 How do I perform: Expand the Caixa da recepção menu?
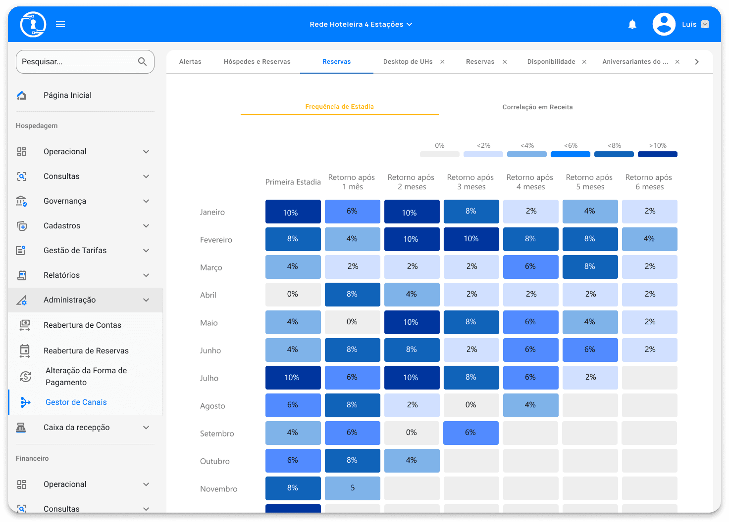(x=146, y=428)
